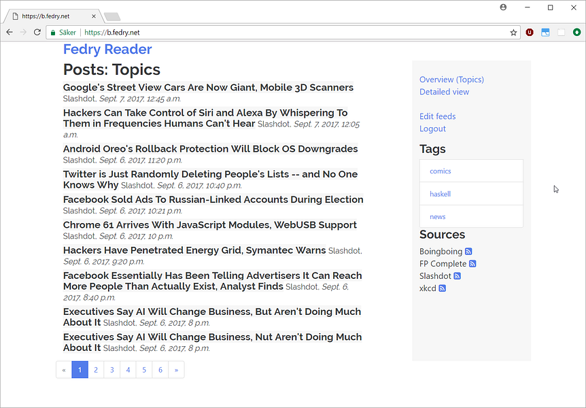Switch to Detailed view
The image size is (586, 408).
[x=444, y=92]
